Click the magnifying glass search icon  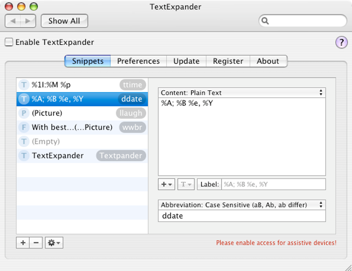(265, 21)
